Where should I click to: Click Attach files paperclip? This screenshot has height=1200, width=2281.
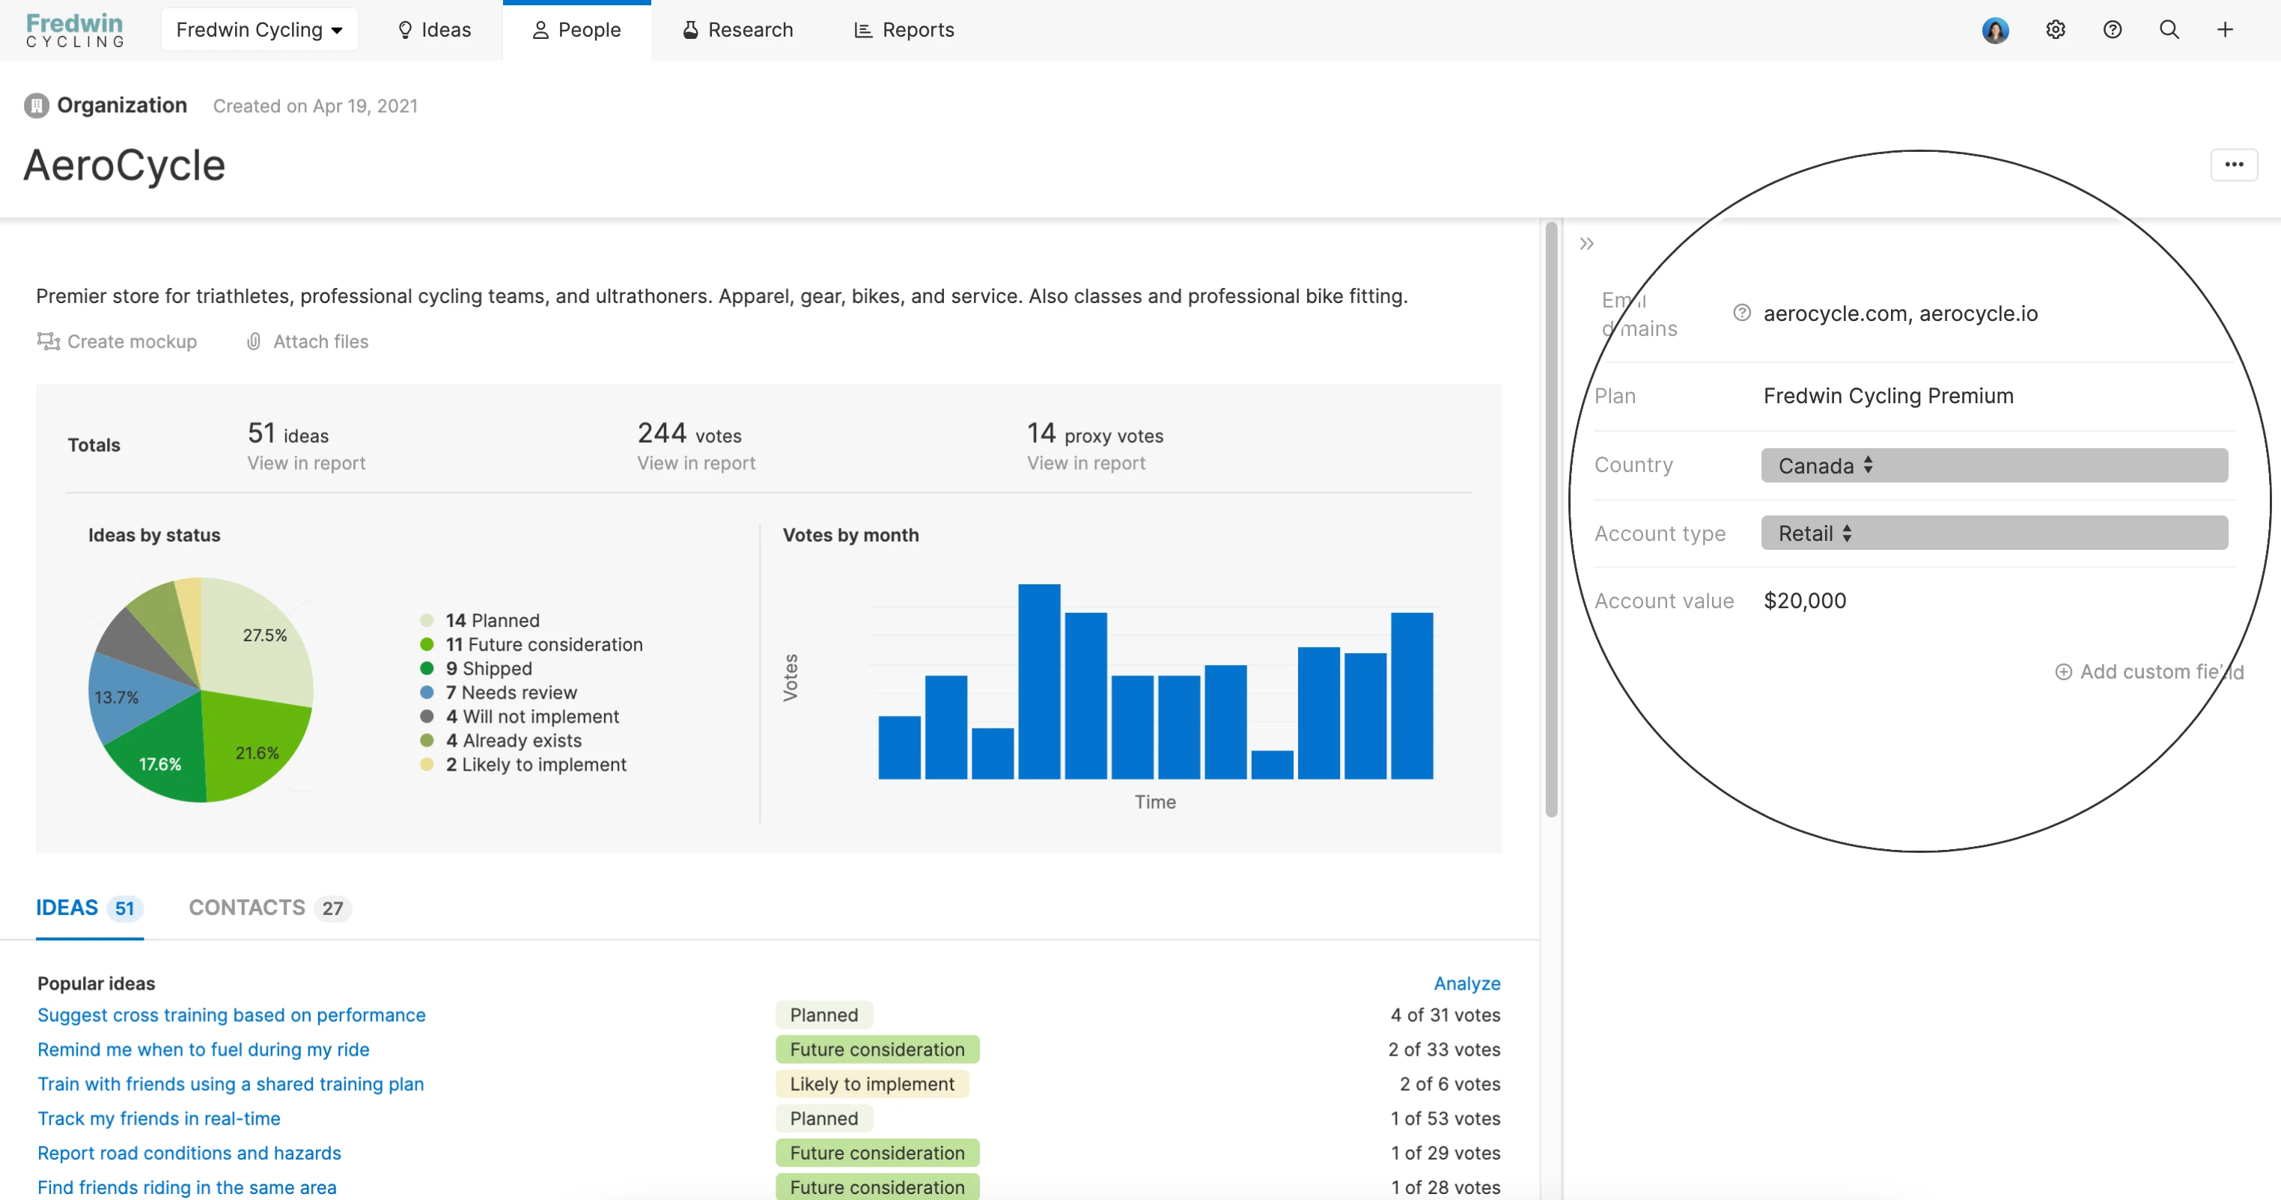[254, 342]
